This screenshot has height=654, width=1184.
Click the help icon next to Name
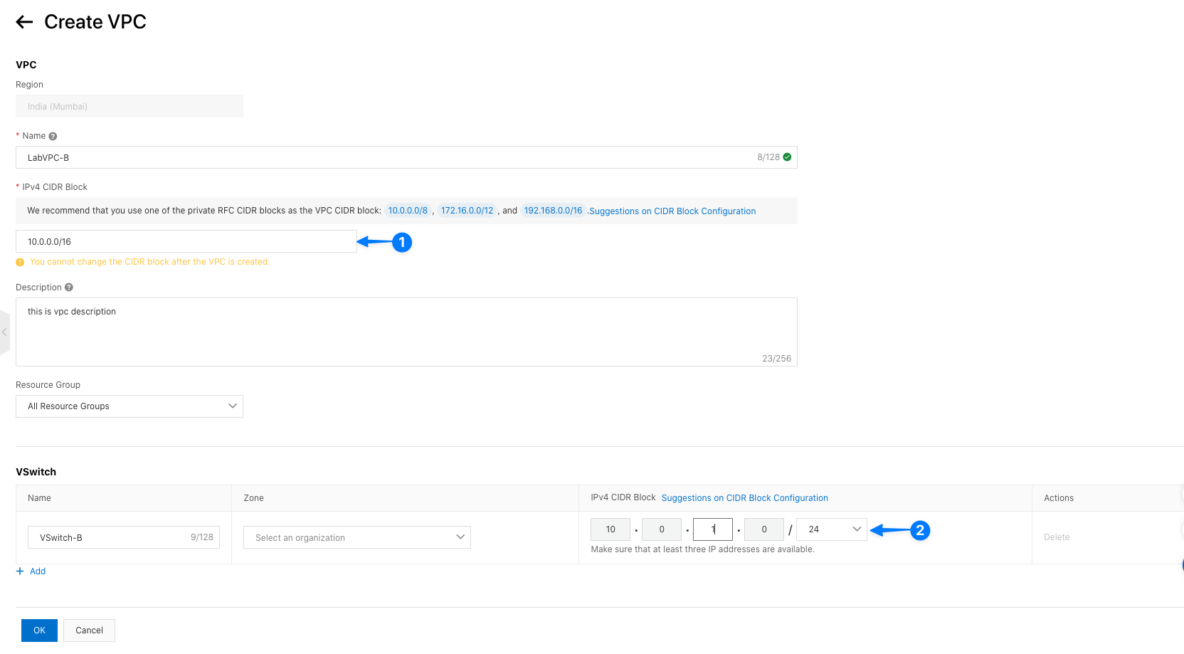point(53,136)
